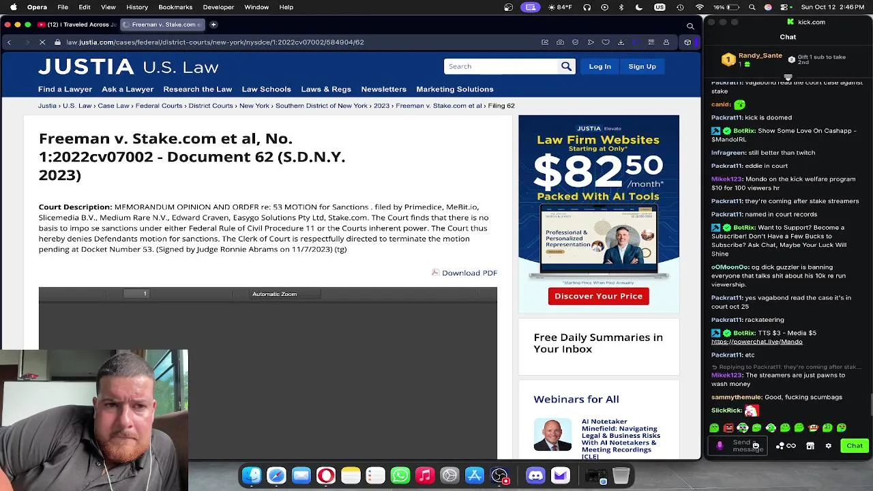Click the Opera snapshot camera icon
Image resolution: width=873 pixels, height=491 pixels.
[560, 42]
